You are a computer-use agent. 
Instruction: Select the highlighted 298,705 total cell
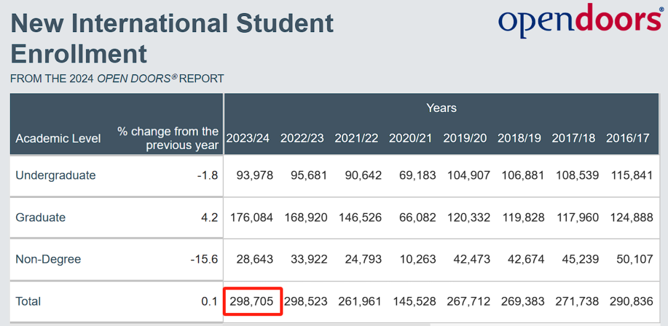point(252,302)
